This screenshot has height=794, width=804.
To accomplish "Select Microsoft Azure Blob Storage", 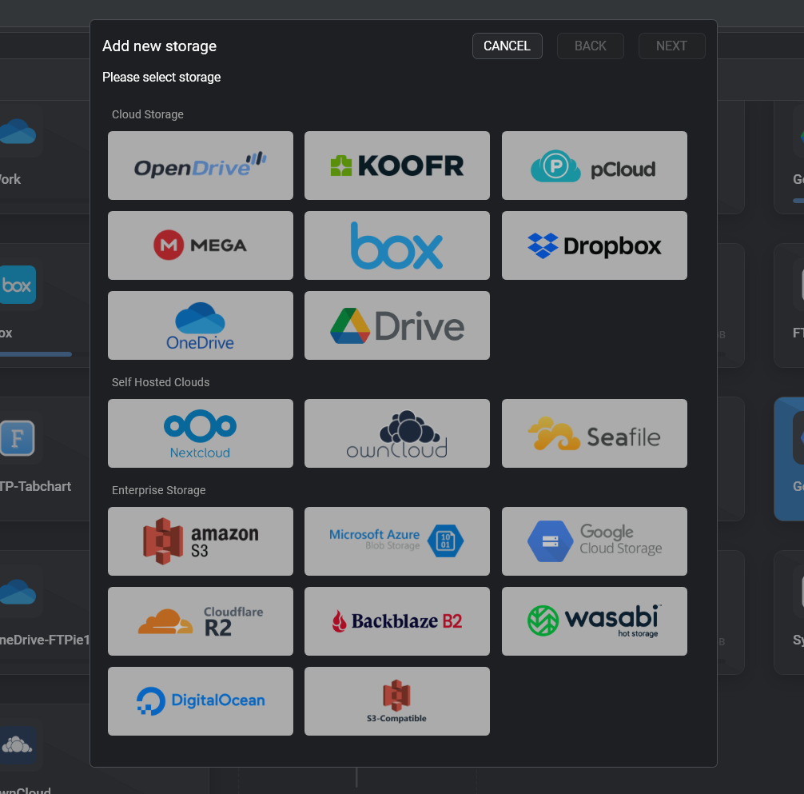I will (397, 541).
